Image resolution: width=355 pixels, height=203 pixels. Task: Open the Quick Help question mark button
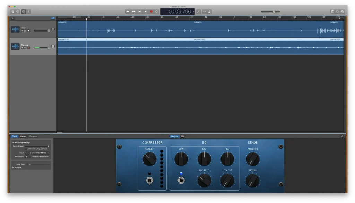pyautogui.click(x=18, y=11)
